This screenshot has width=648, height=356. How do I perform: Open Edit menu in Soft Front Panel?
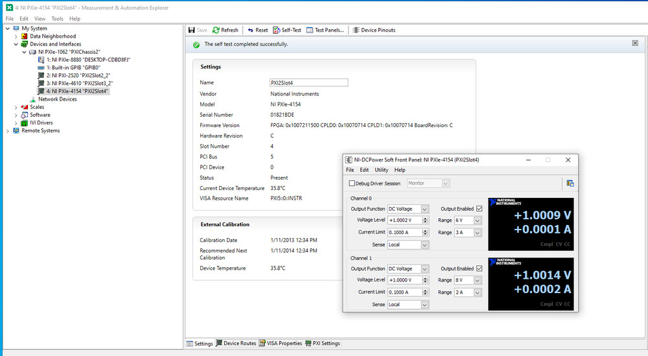tap(364, 170)
